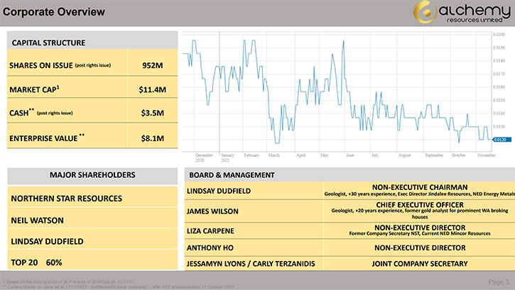Viewport: 515px width, 290px height.
Task: Select ANTHONY HO board row name
Action: pyautogui.click(x=210, y=247)
